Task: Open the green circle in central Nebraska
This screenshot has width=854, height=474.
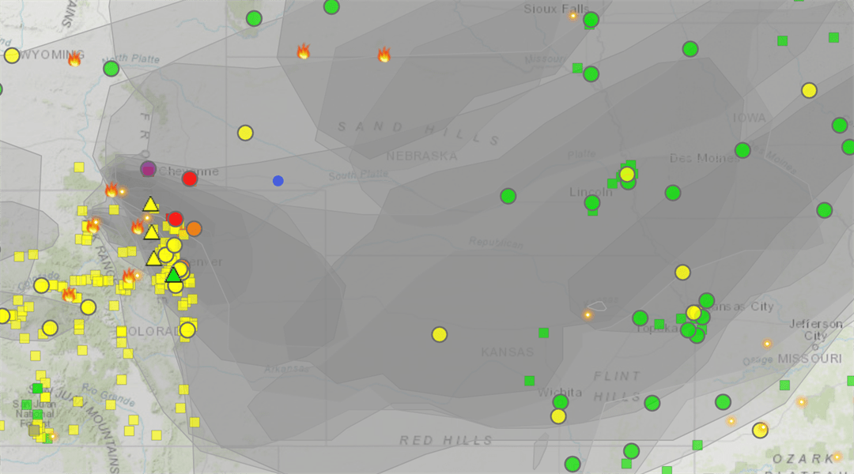Action: (508, 196)
